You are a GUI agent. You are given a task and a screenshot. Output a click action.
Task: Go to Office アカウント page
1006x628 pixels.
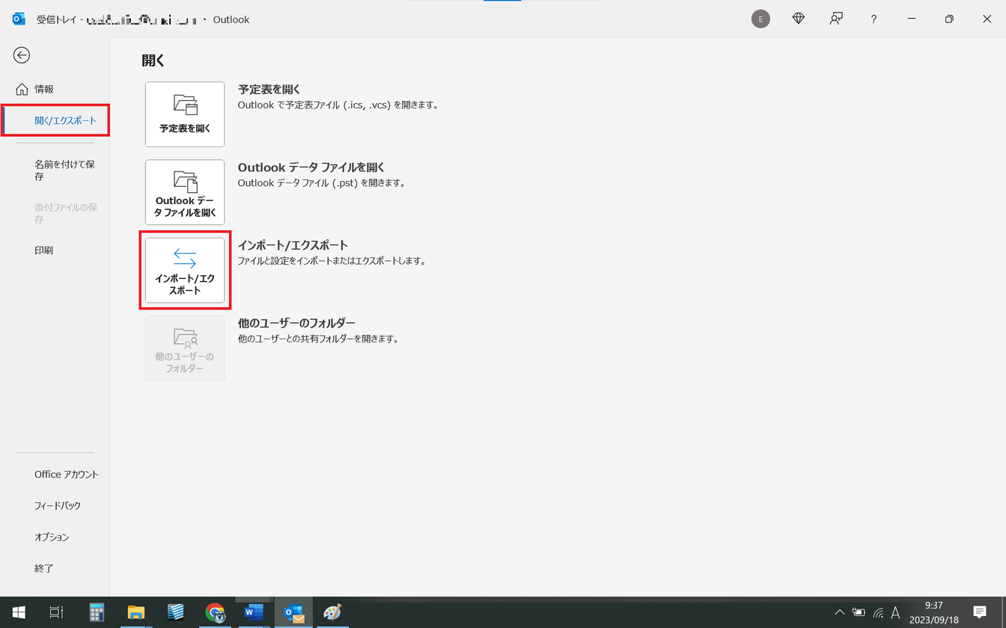(x=66, y=475)
